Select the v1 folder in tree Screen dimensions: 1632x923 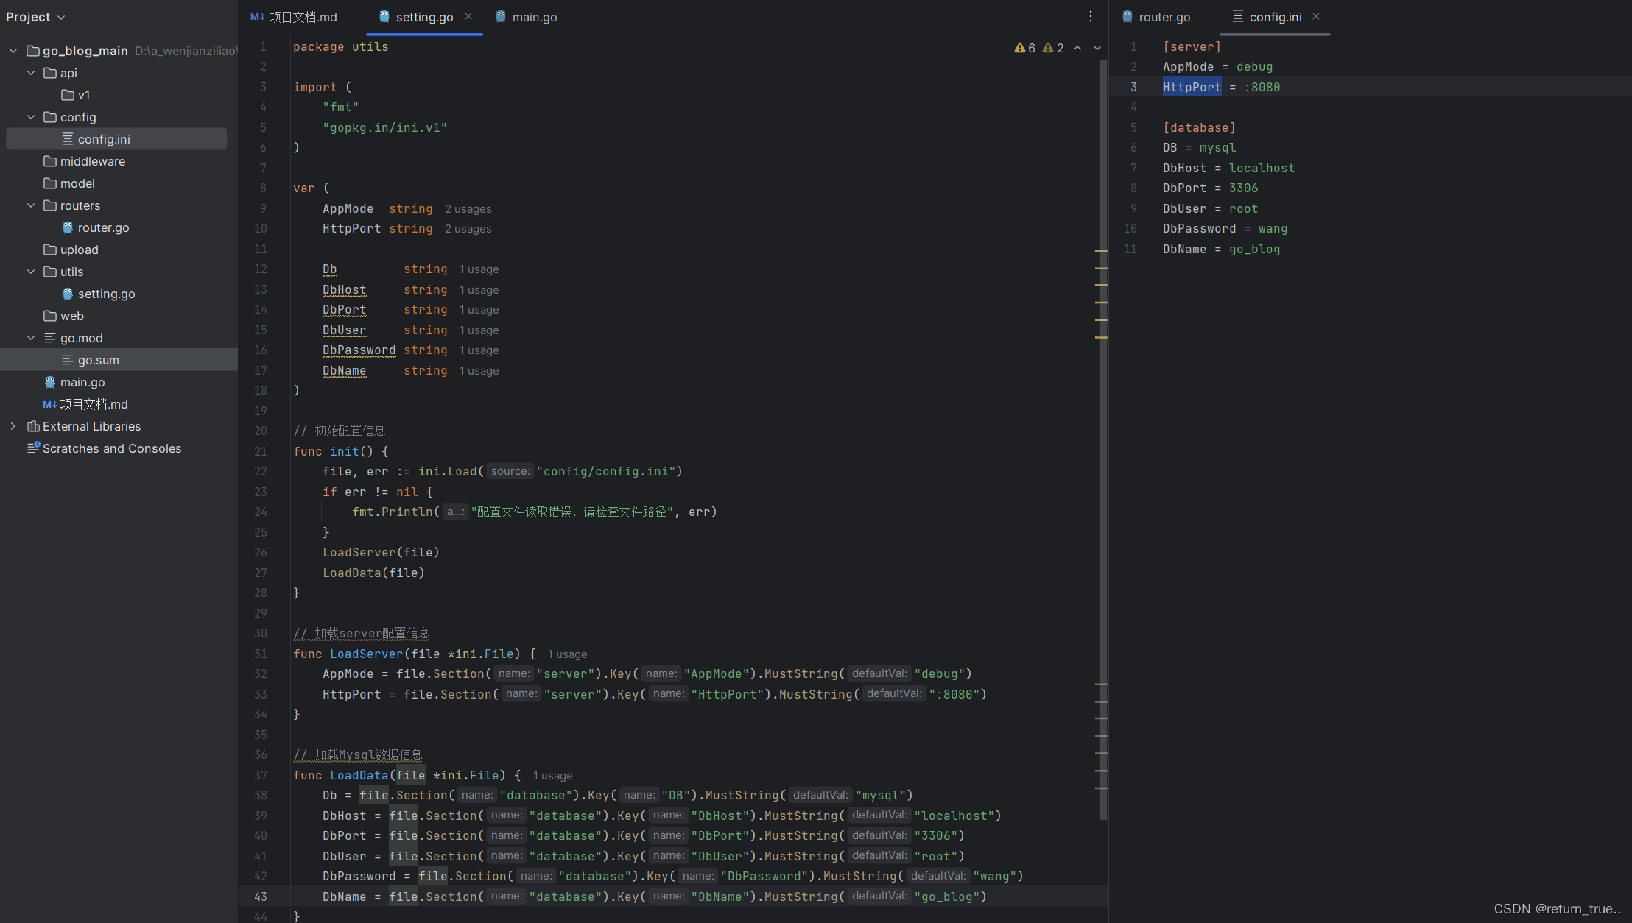click(76, 95)
